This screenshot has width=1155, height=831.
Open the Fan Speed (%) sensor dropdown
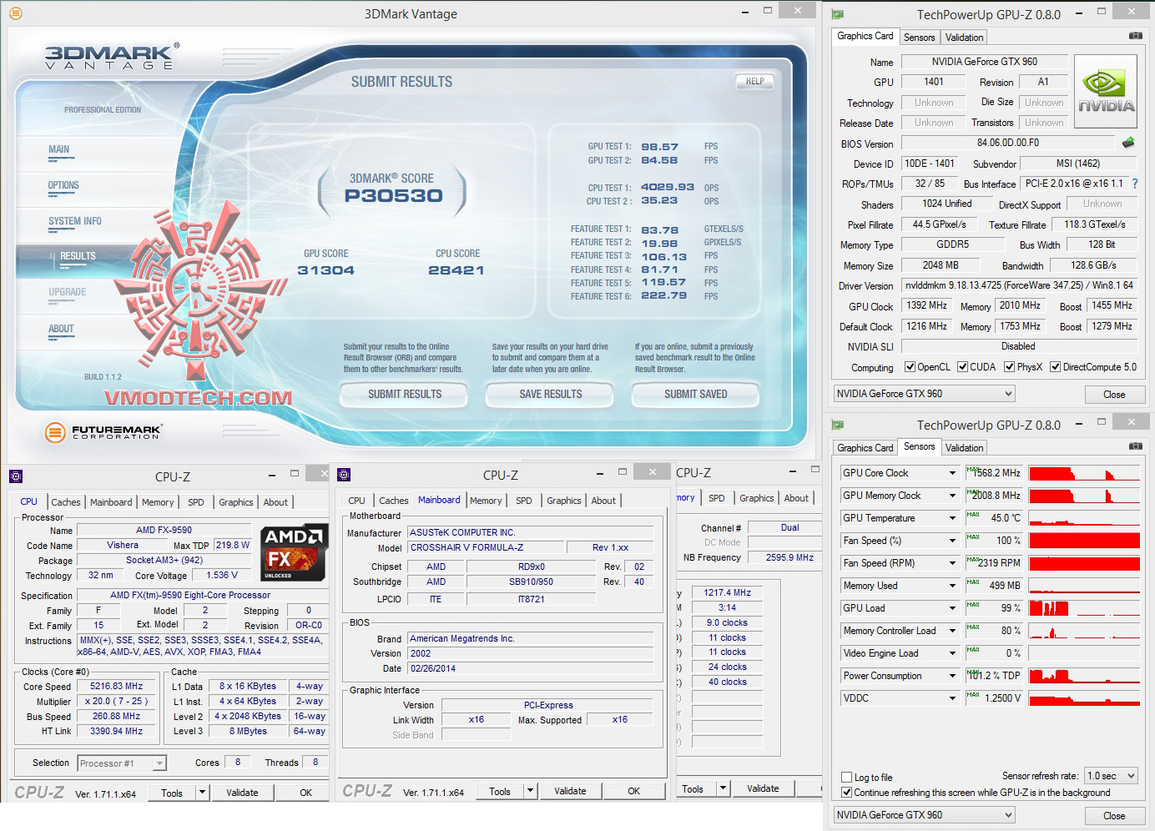point(952,541)
